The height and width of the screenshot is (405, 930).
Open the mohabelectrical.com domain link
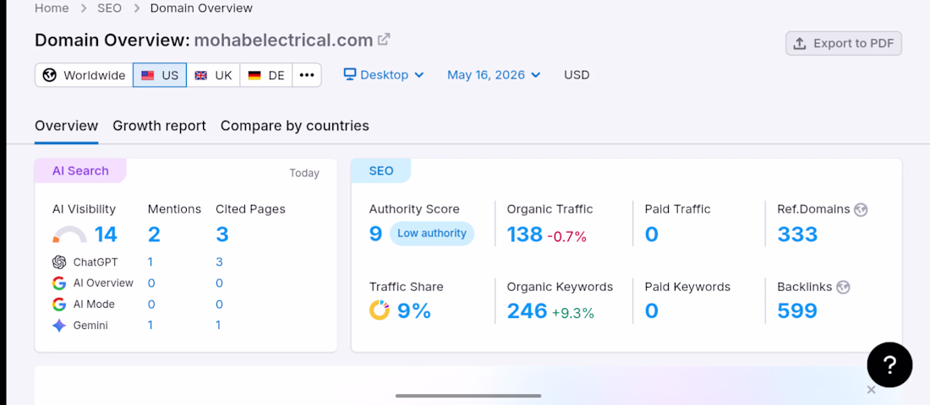click(283, 40)
